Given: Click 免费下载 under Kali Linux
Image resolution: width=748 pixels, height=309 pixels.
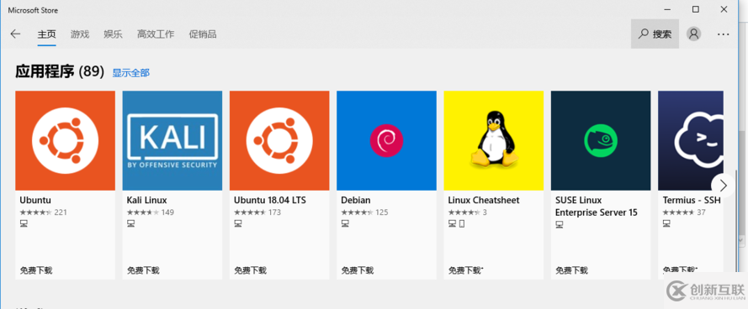Looking at the screenshot, I should click(x=143, y=270).
